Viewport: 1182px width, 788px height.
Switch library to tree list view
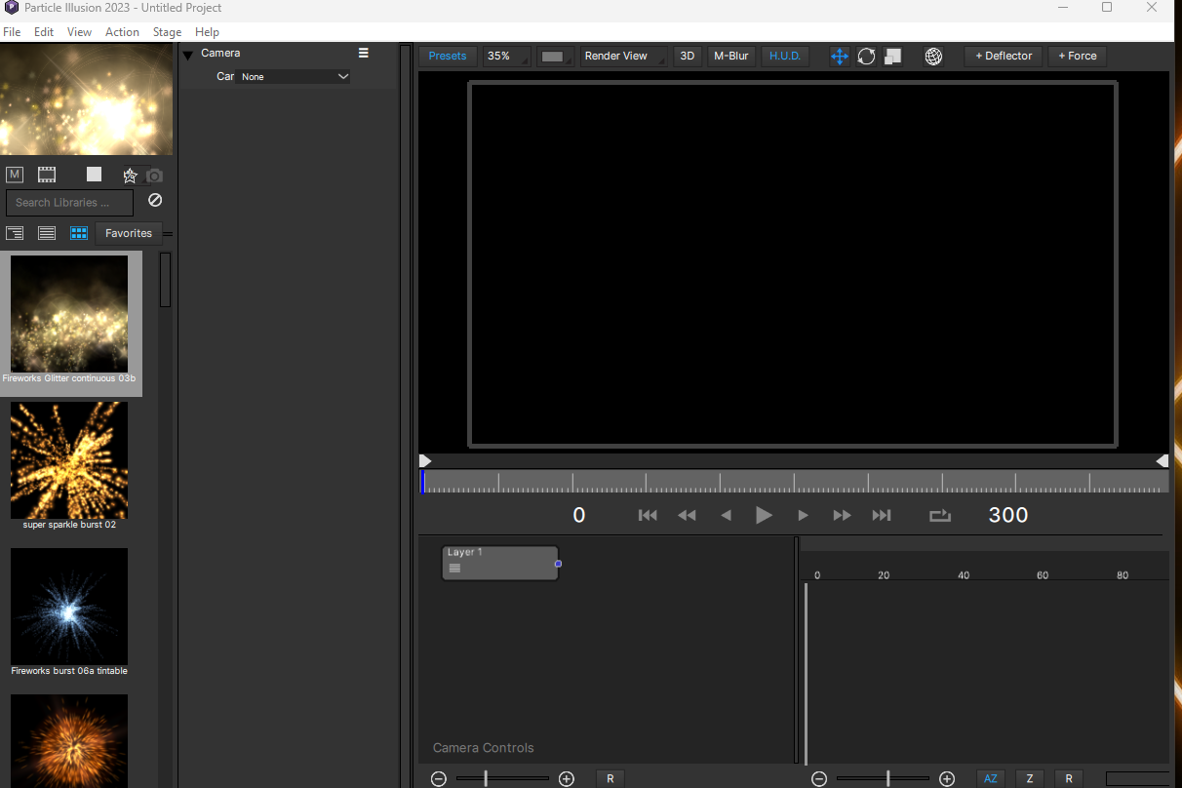(15, 233)
